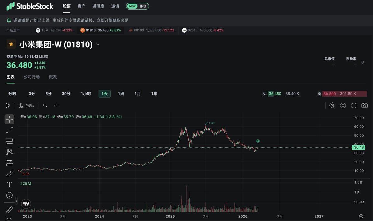Select 1月 timeframe

tap(138, 94)
